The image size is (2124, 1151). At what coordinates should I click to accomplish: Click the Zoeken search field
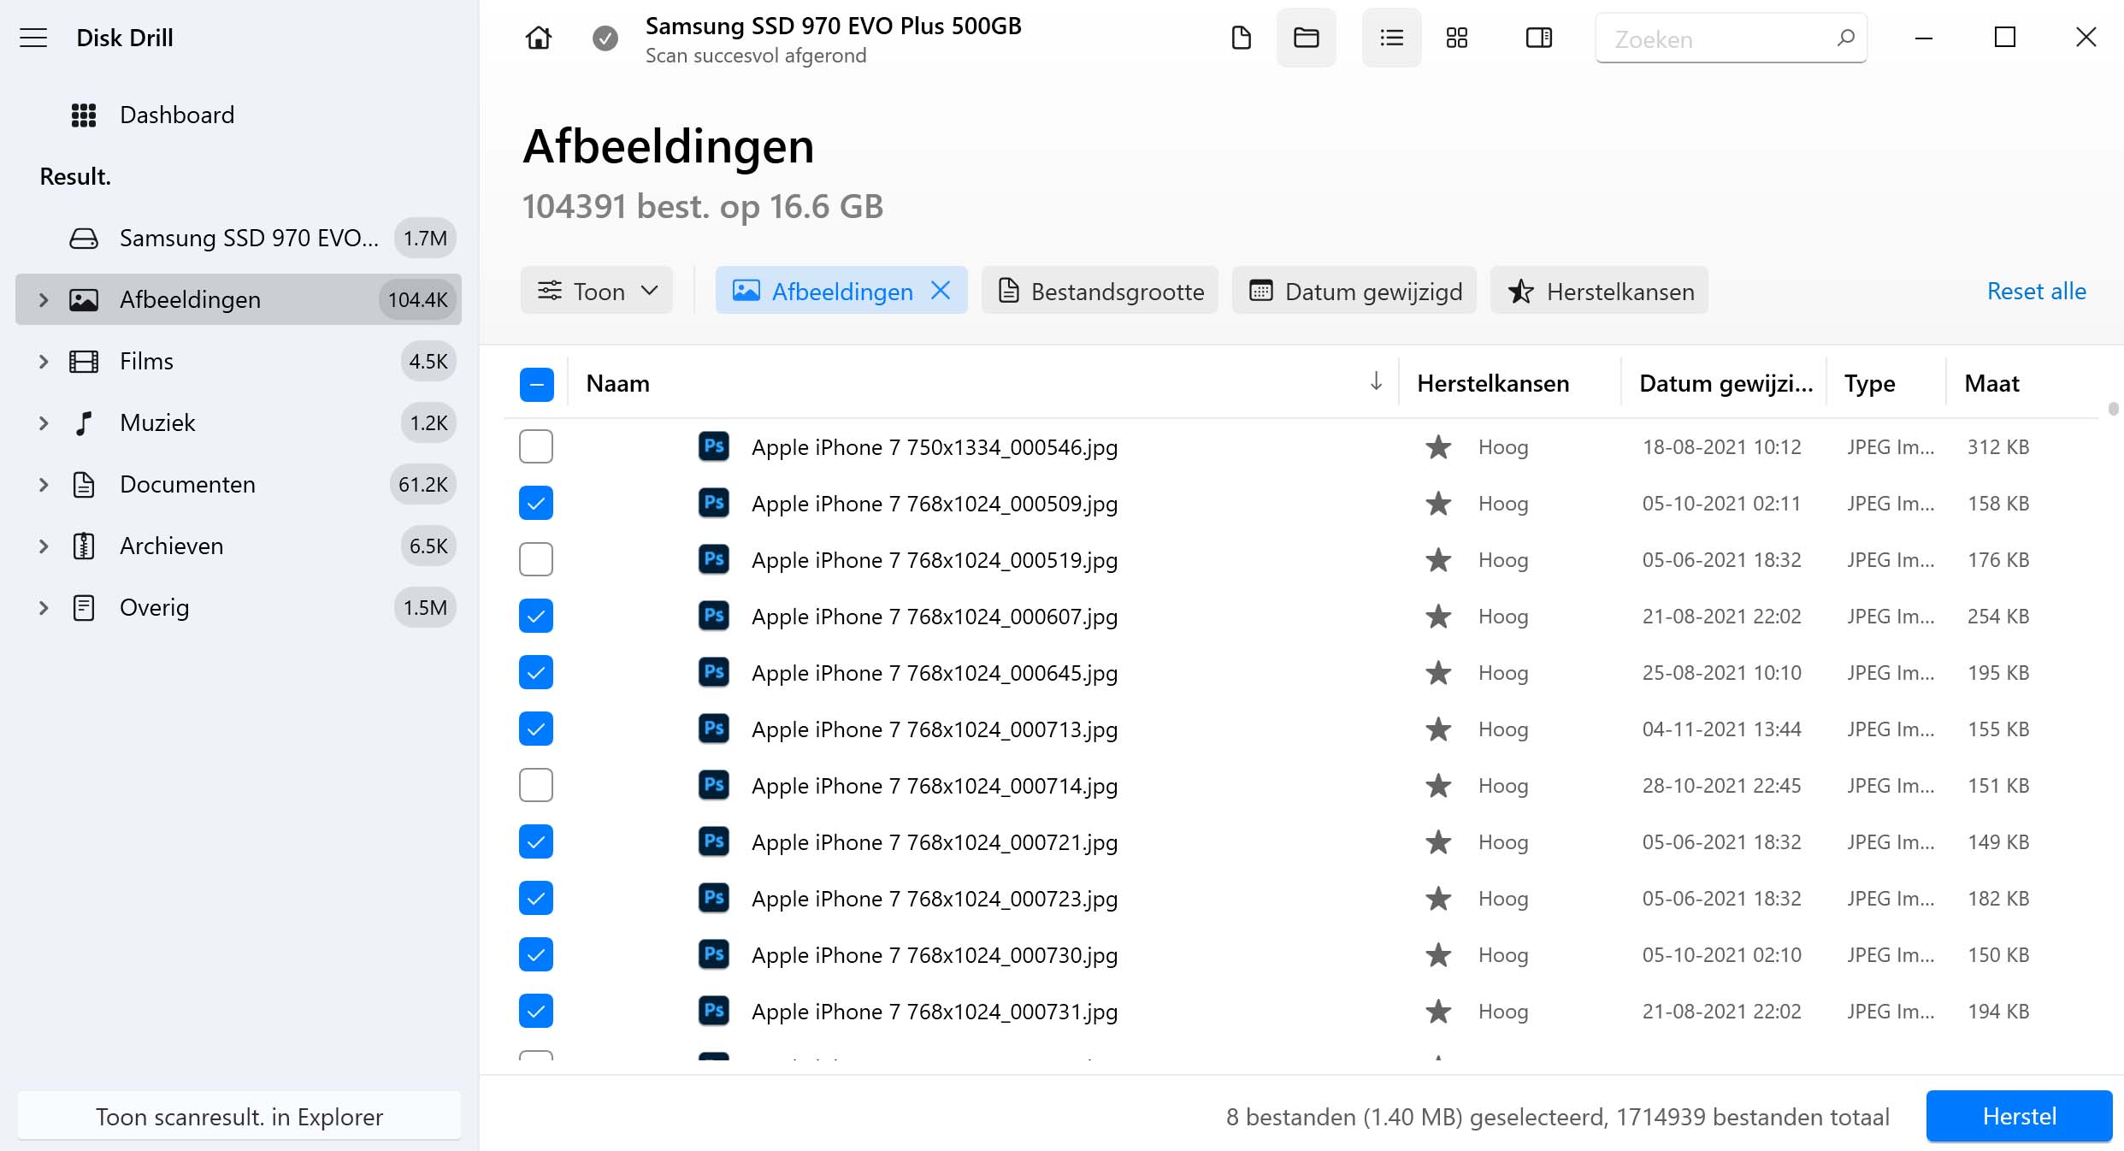click(x=1731, y=38)
